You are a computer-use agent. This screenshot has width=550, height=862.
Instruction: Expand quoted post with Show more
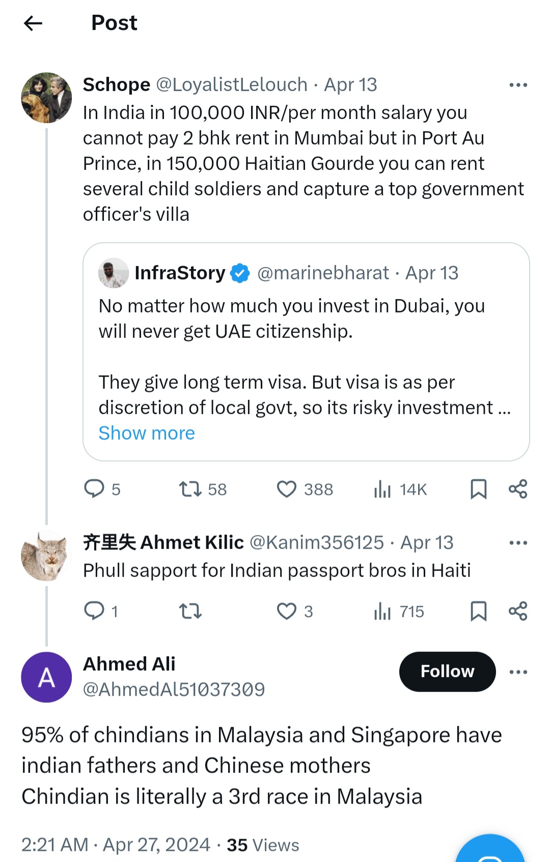[147, 433]
